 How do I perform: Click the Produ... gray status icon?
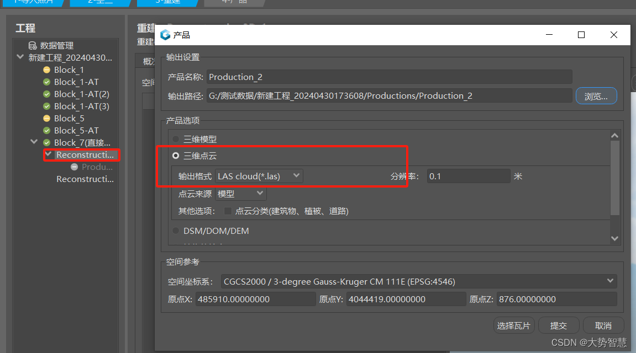74,167
